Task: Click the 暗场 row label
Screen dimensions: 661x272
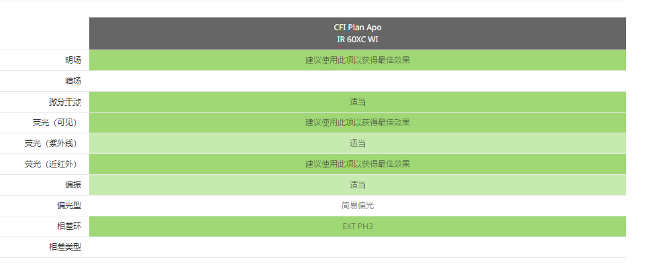Action: coord(73,81)
